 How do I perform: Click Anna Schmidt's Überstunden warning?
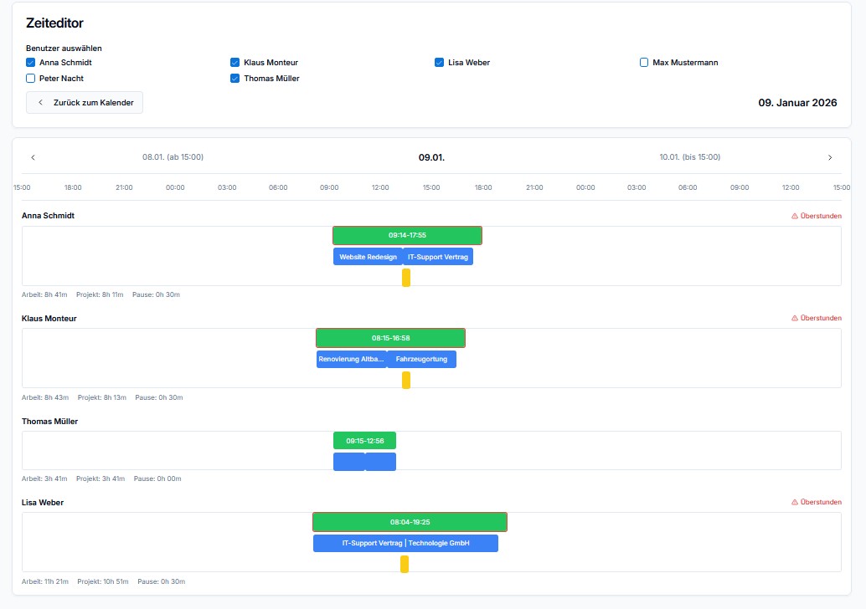(x=817, y=216)
